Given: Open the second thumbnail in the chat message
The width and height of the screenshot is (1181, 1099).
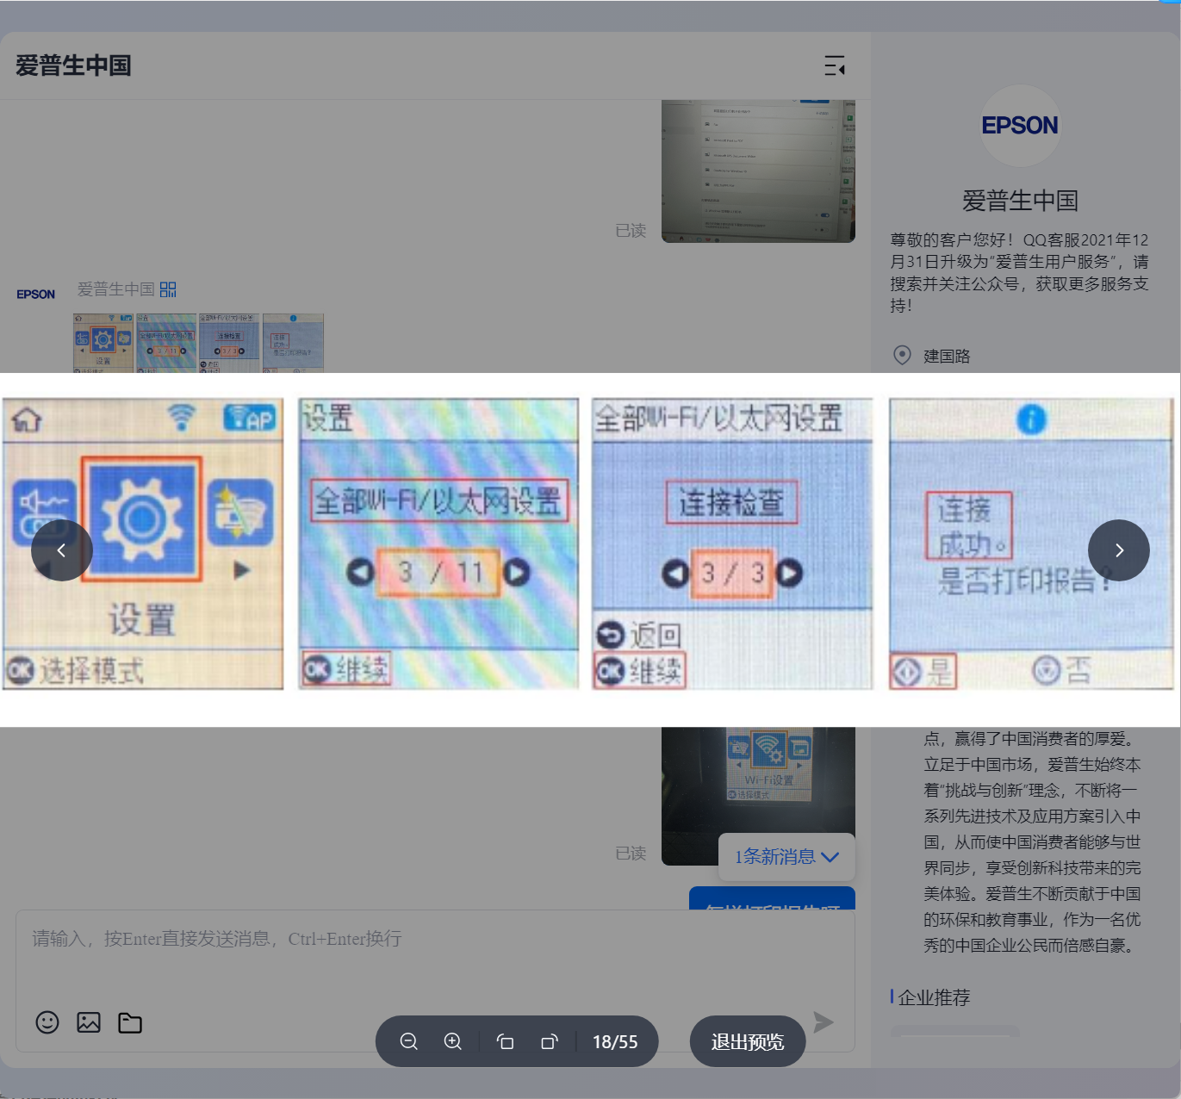Looking at the screenshot, I should (x=166, y=343).
